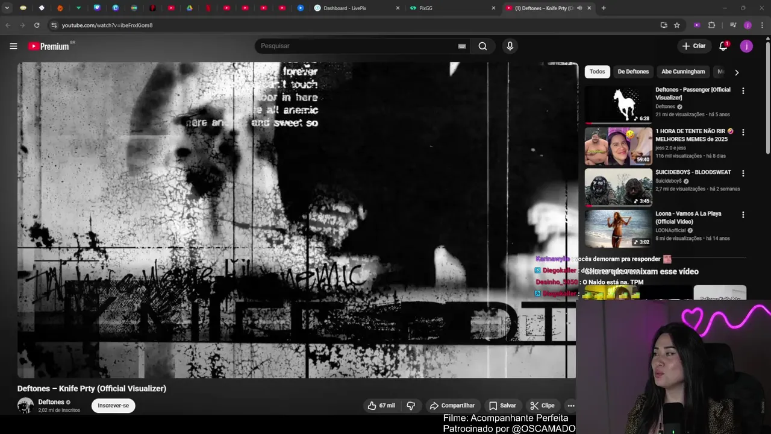
Task: Click the Pesquisar search field
Action: coord(358,46)
